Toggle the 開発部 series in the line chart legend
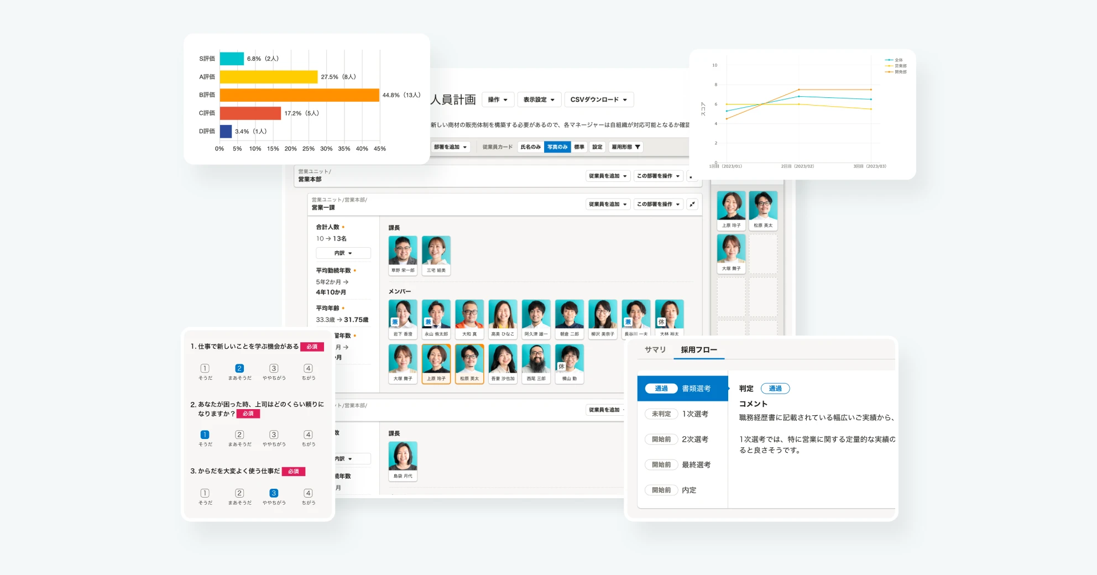Screen dimensions: 1097x575 click(x=896, y=72)
